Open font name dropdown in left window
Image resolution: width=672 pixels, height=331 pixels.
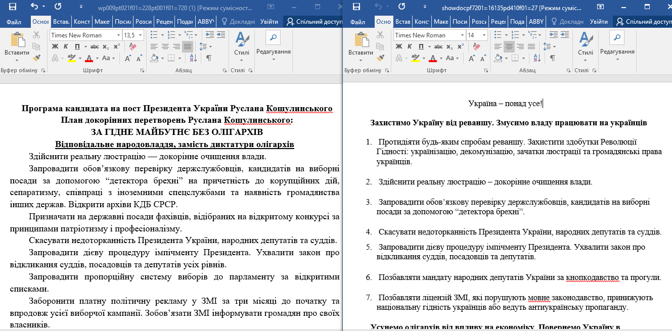[x=118, y=35]
